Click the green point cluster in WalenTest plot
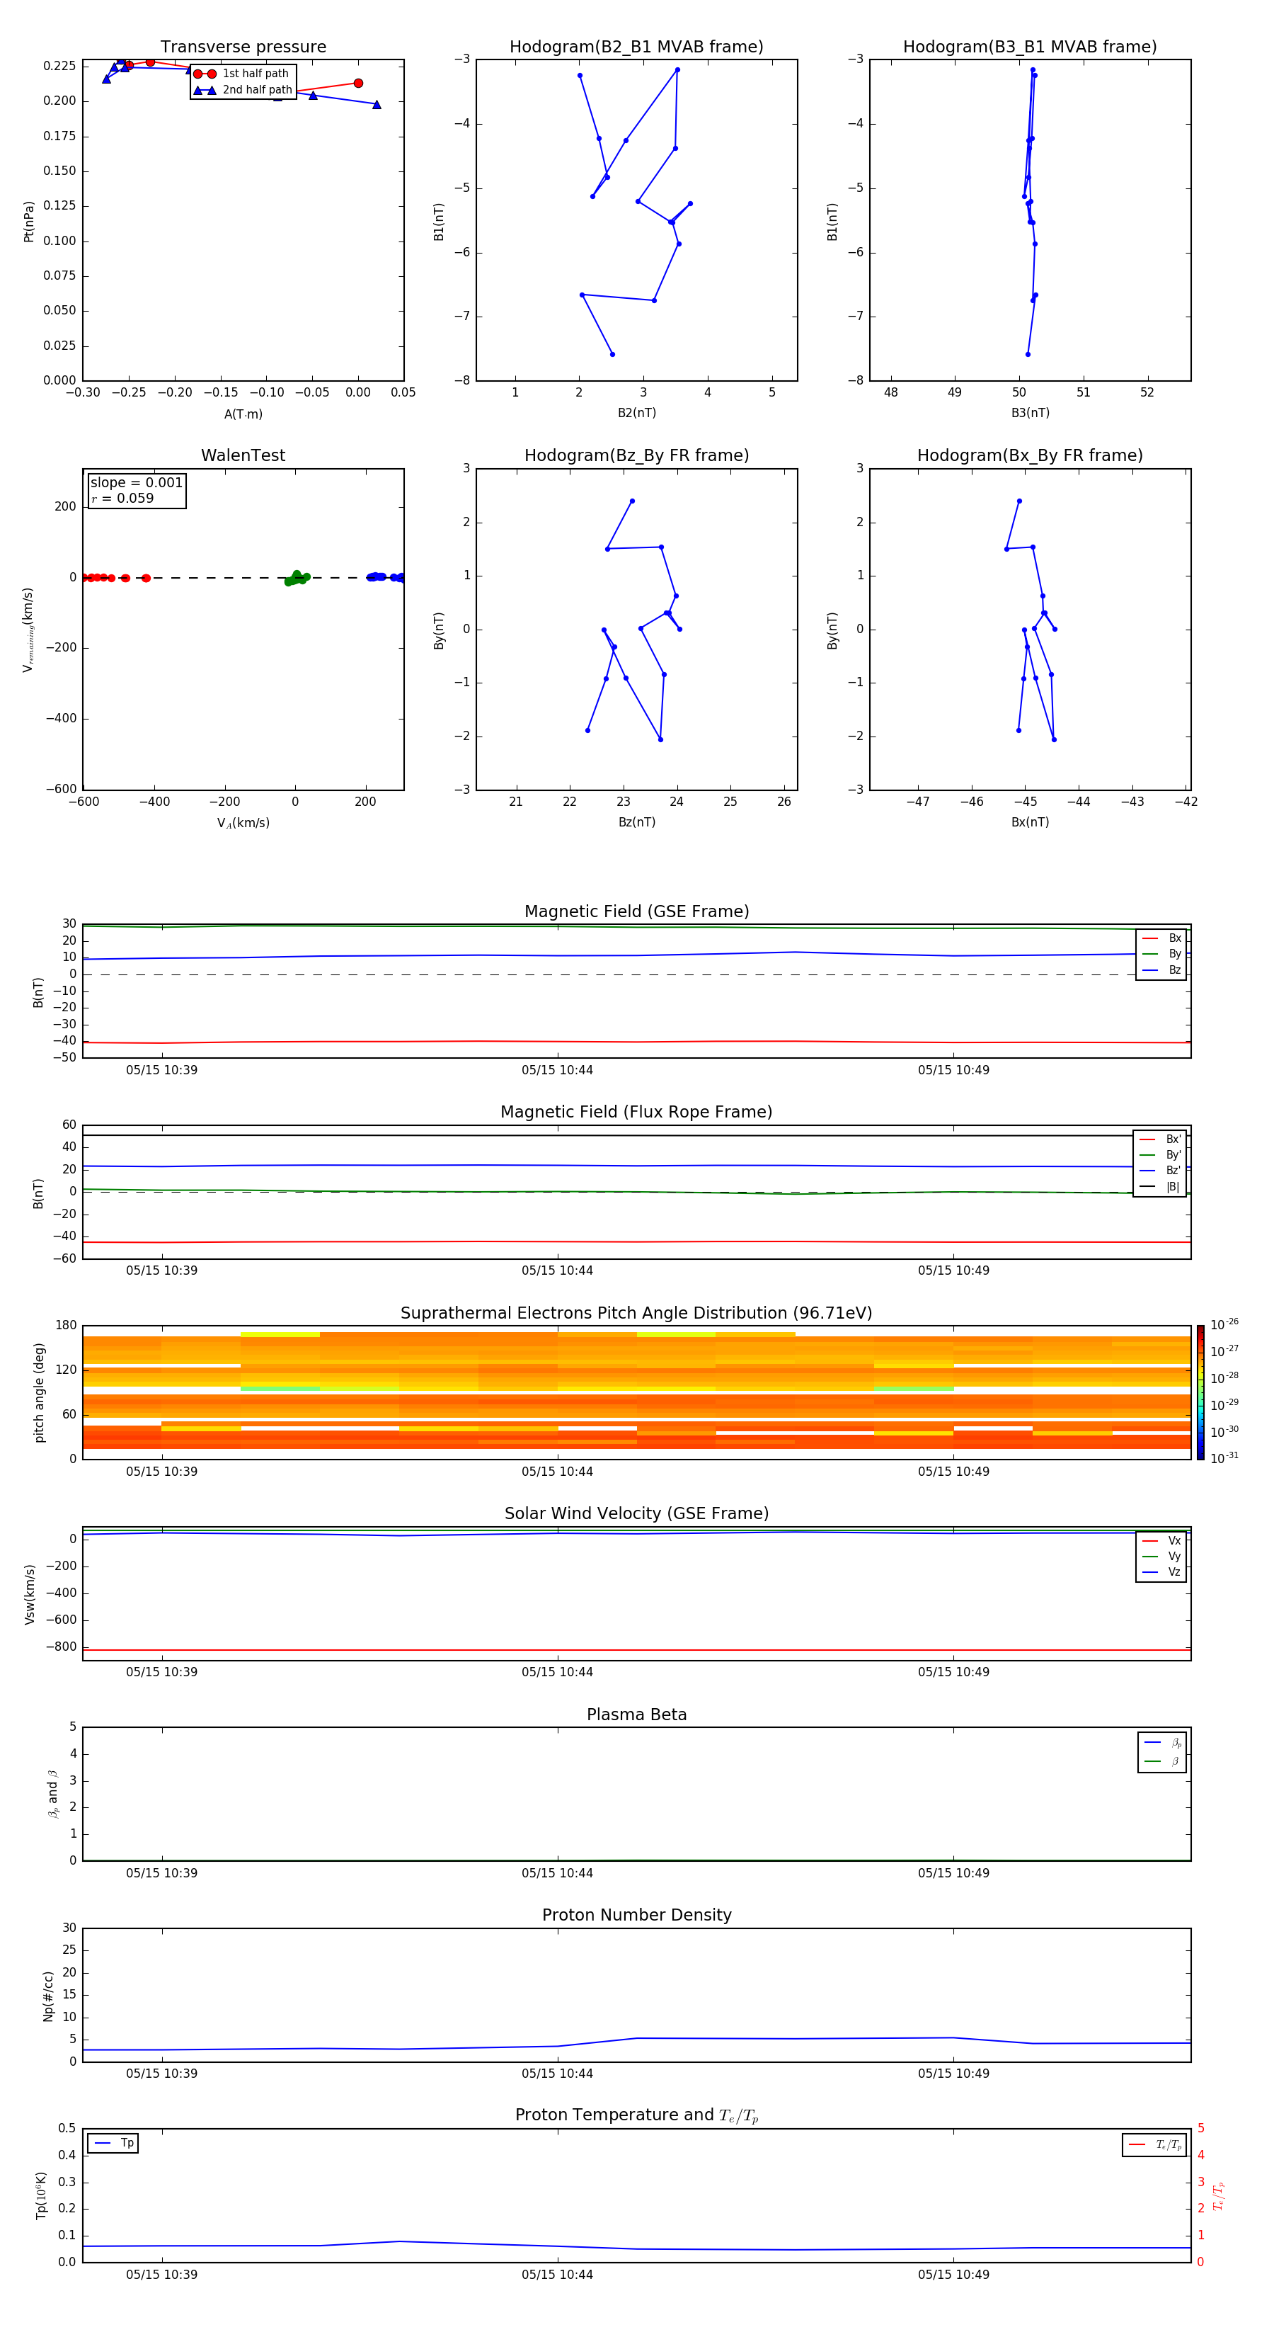1274x2337 pixels. [297, 578]
